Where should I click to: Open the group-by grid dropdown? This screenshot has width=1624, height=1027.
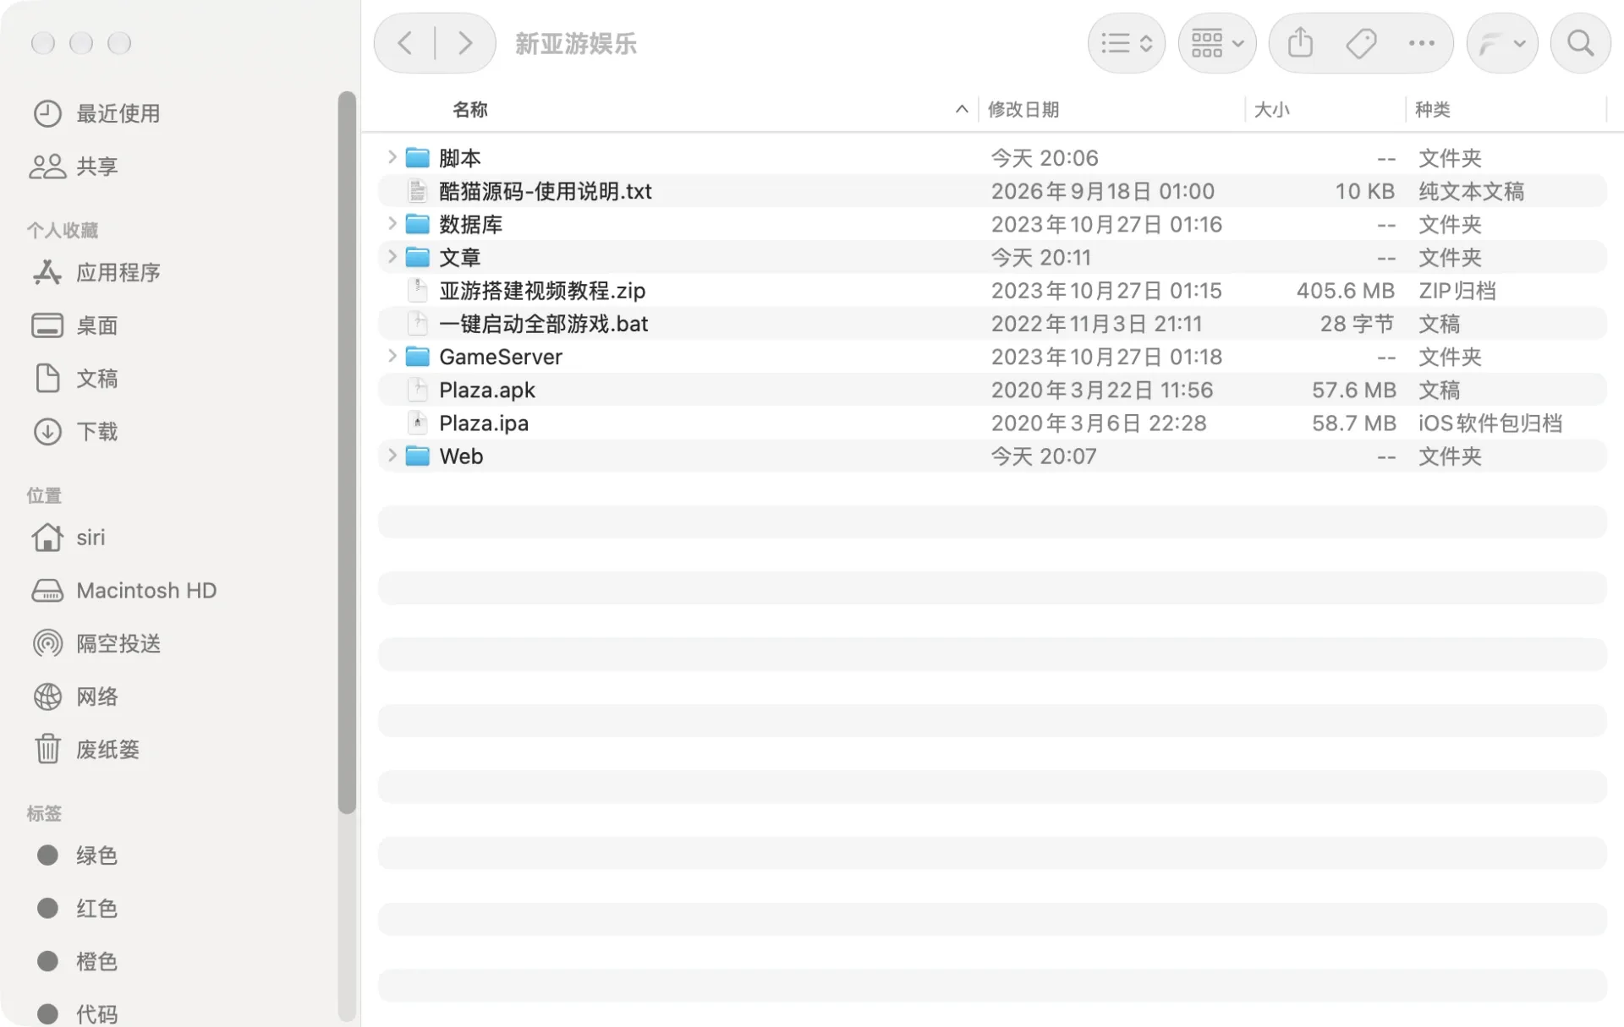pyautogui.click(x=1216, y=43)
